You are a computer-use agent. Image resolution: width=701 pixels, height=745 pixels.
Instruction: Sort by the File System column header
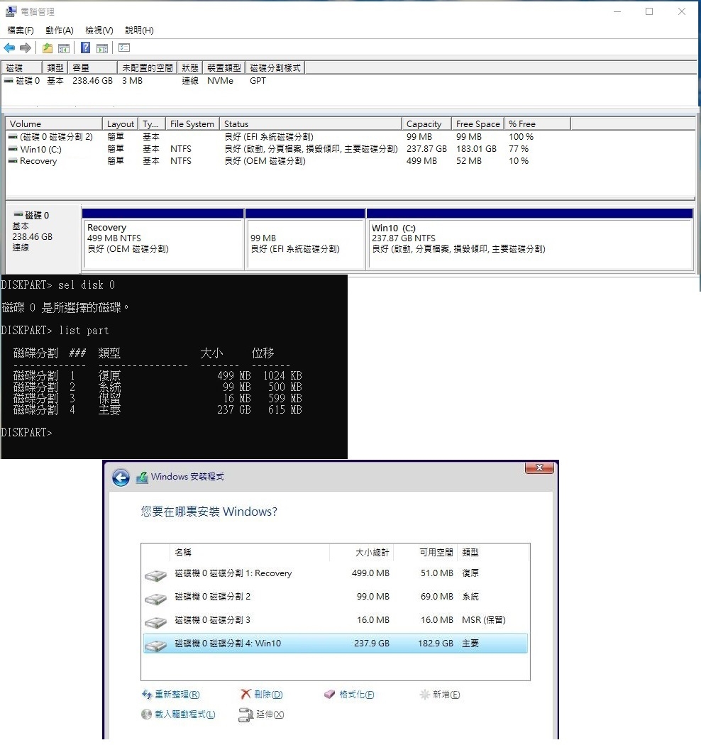click(x=192, y=124)
